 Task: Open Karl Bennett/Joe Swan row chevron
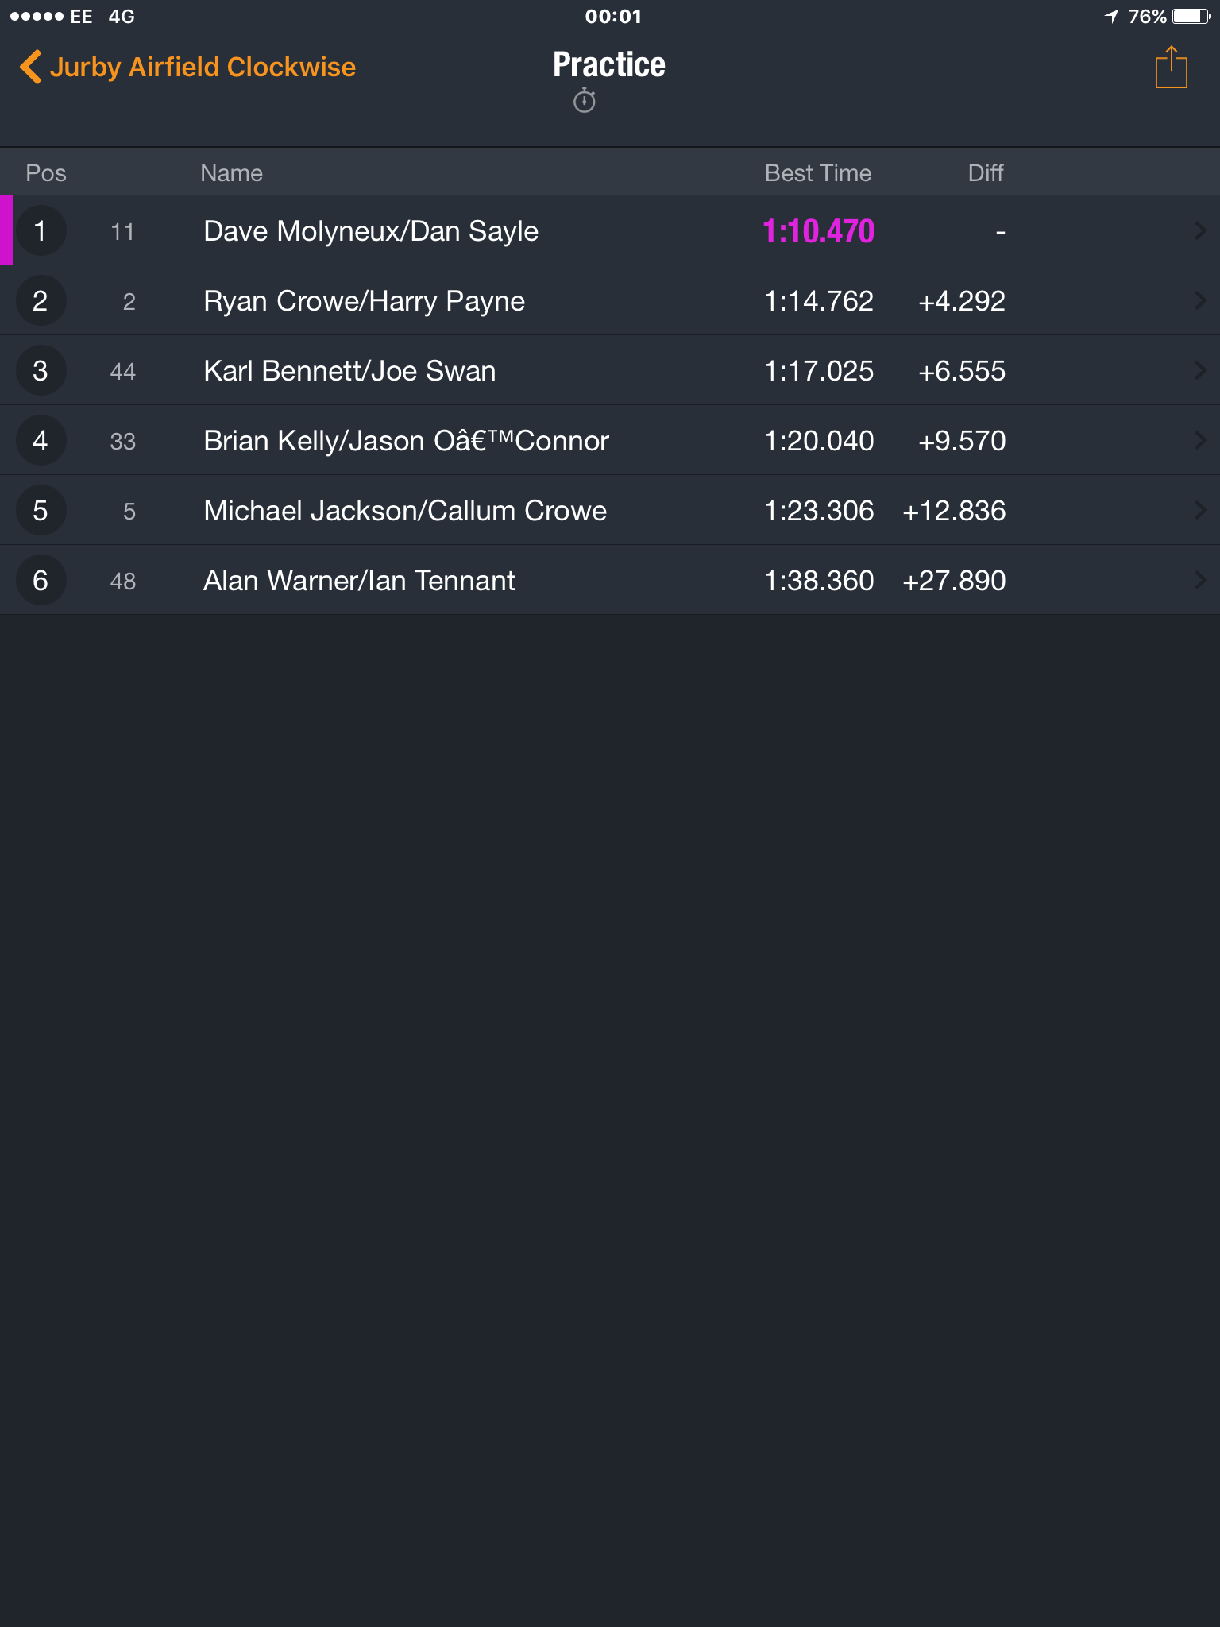(1200, 371)
